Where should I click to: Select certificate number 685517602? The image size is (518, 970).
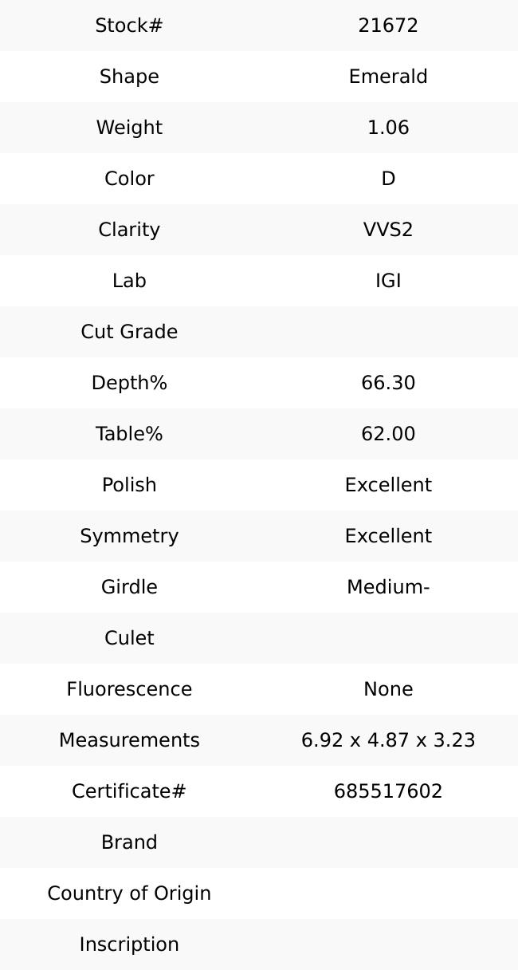click(388, 791)
